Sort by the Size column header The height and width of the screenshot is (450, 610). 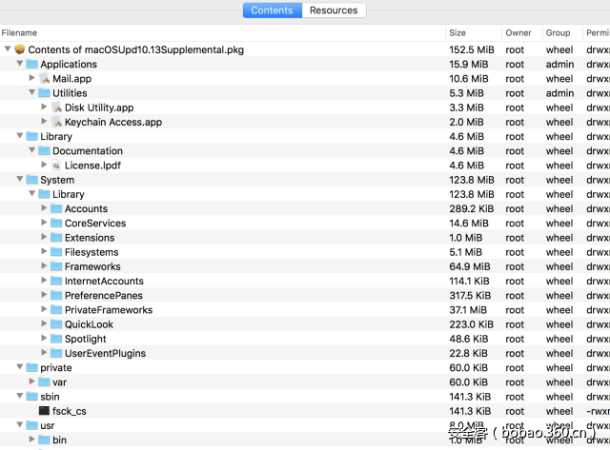[457, 32]
